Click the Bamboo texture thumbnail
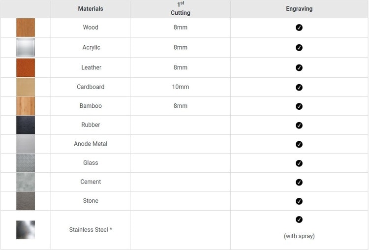The width and height of the screenshot is (369, 250). tap(26, 106)
